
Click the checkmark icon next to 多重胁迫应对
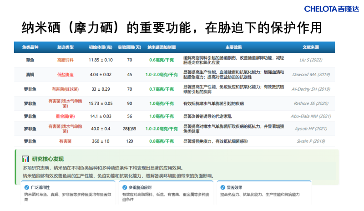(124, 187)
